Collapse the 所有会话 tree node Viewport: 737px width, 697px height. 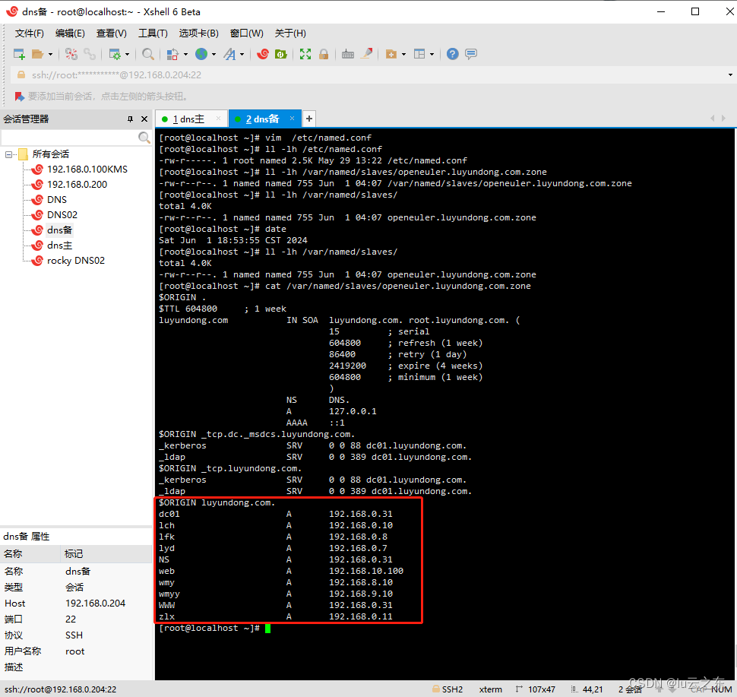point(9,154)
